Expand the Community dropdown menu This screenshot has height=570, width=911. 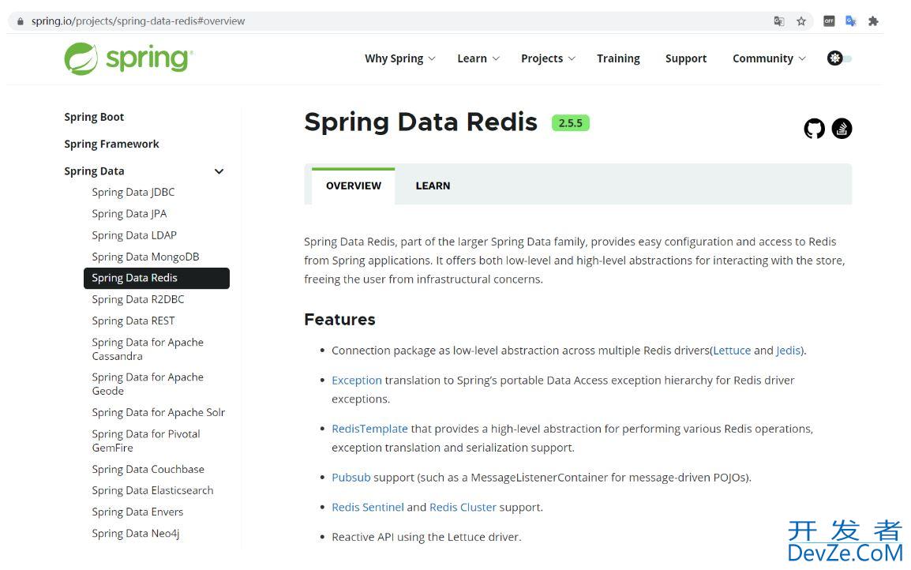tap(769, 58)
